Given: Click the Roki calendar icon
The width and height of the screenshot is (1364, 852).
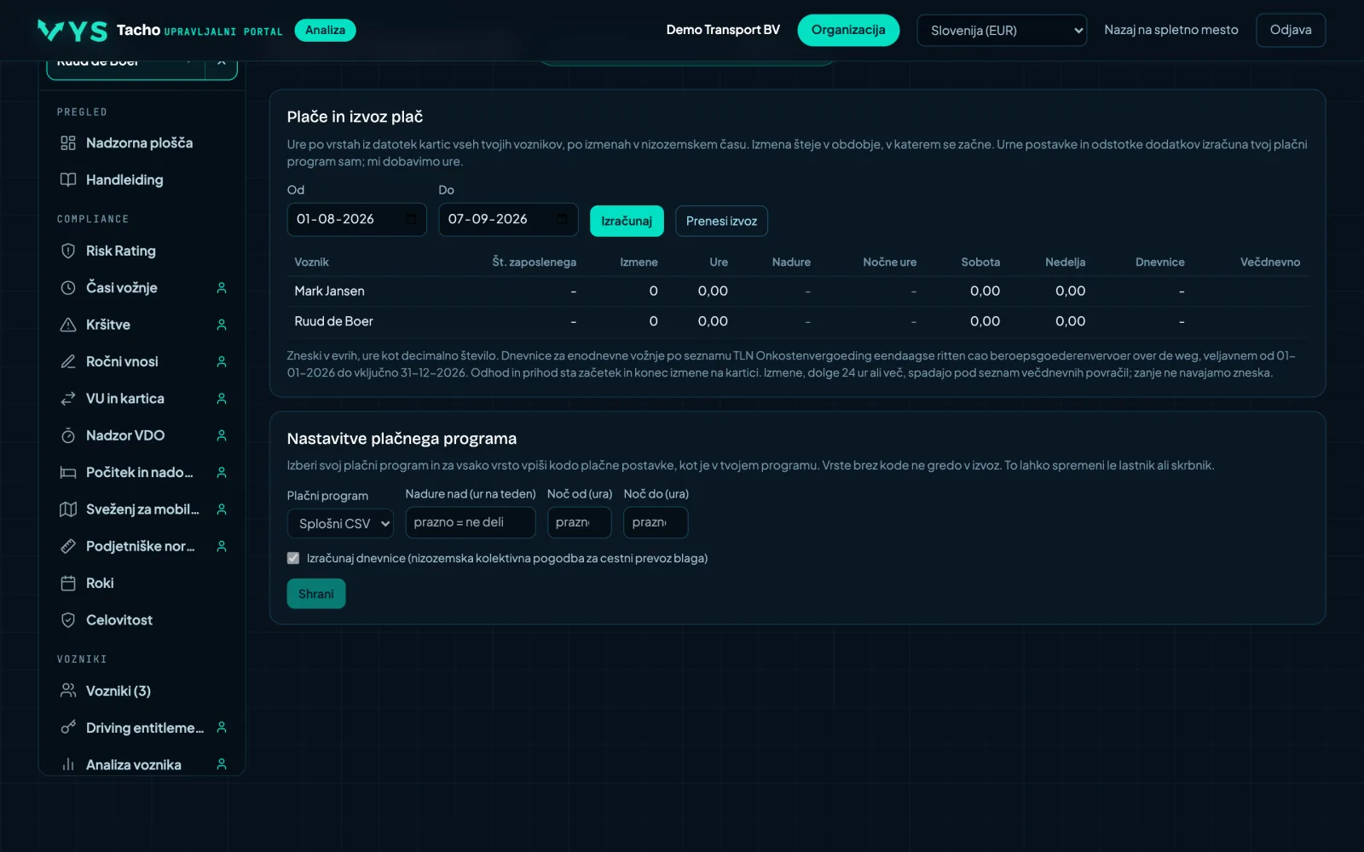Looking at the screenshot, I should click(x=68, y=583).
